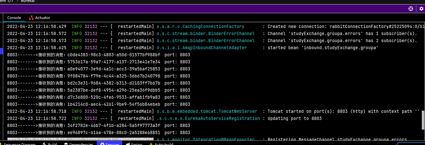Click message ID 5a2387be-def8-4954-a296-25ea36f9dbb5
Viewport: 425px width, 145px height.
[114, 90]
